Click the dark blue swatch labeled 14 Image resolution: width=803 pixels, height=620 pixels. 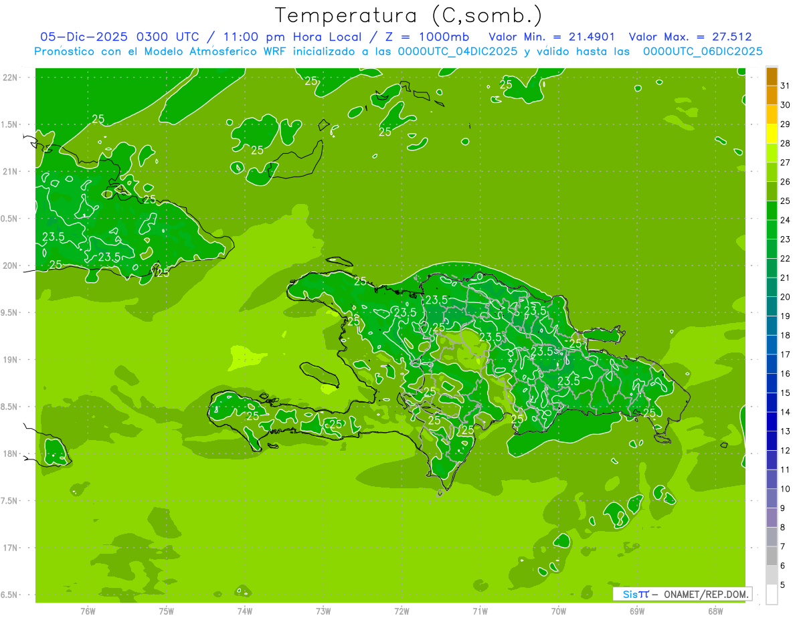tap(772, 403)
